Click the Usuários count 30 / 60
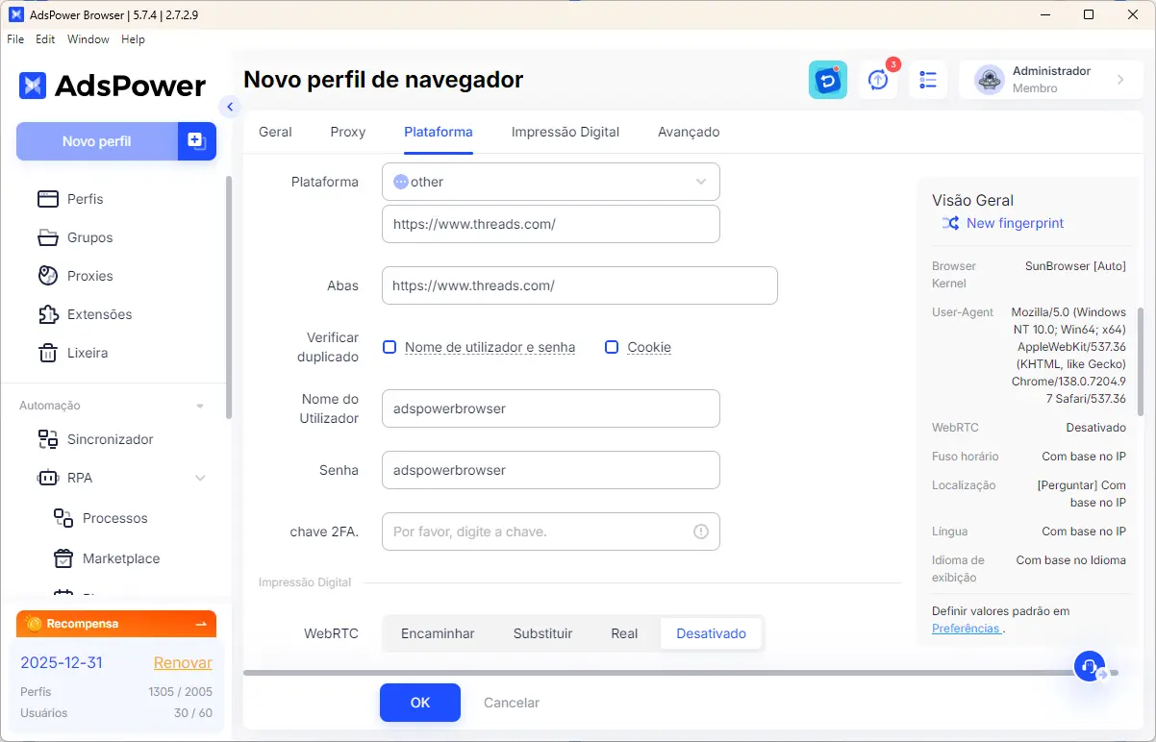The height and width of the screenshot is (742, 1156). pos(192,713)
